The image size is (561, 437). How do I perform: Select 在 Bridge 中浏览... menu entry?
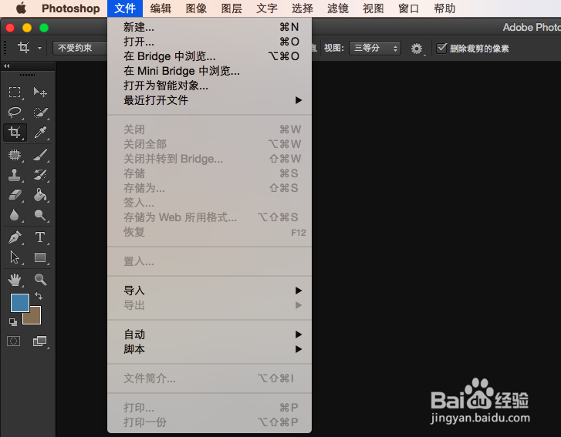pos(209,56)
